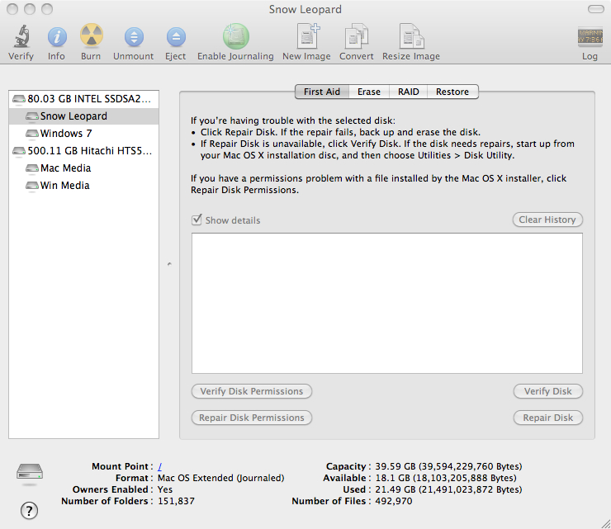Click Verify Disk Permissions button

[252, 391]
